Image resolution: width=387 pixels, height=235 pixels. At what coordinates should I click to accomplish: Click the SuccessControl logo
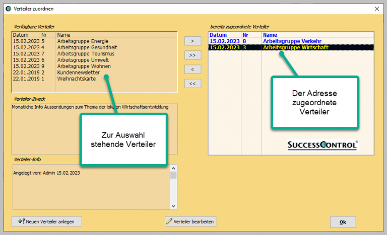[322, 145]
